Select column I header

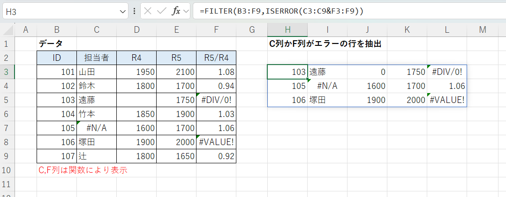327,30
